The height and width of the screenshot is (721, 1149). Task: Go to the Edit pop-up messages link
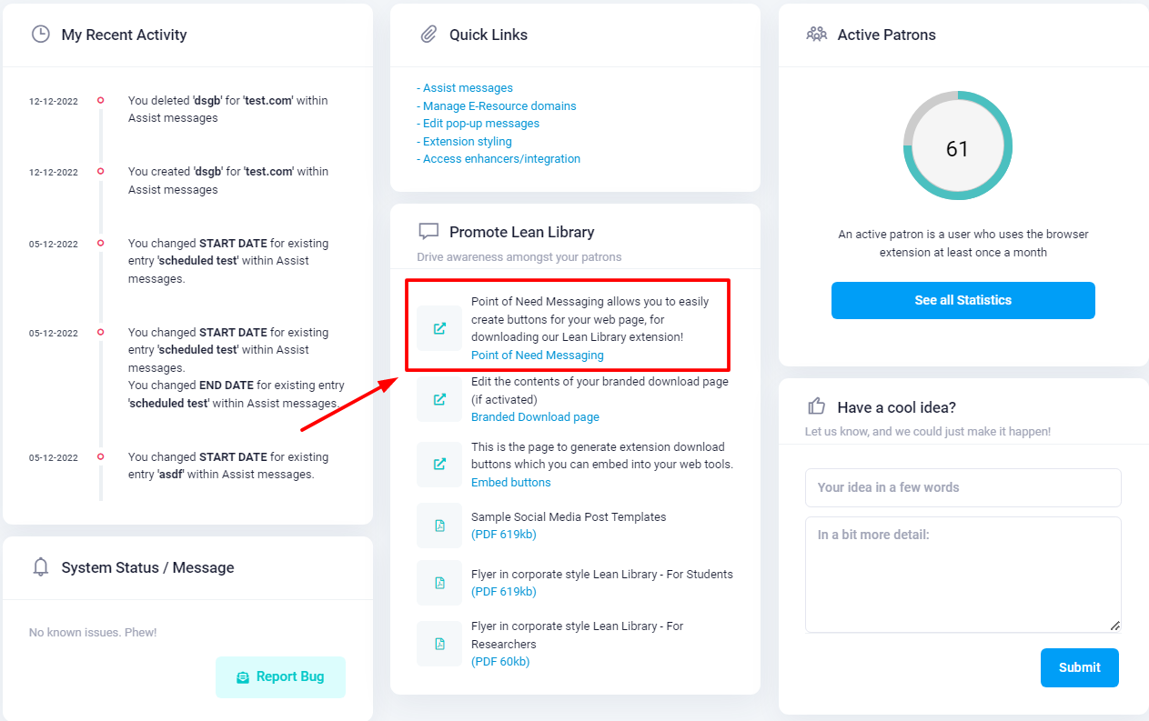point(479,124)
